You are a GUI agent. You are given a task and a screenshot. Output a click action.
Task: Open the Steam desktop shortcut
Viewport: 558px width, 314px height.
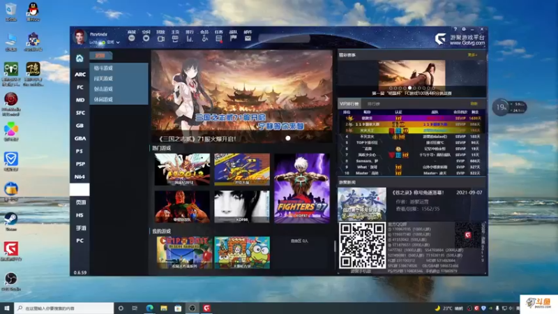(11, 221)
